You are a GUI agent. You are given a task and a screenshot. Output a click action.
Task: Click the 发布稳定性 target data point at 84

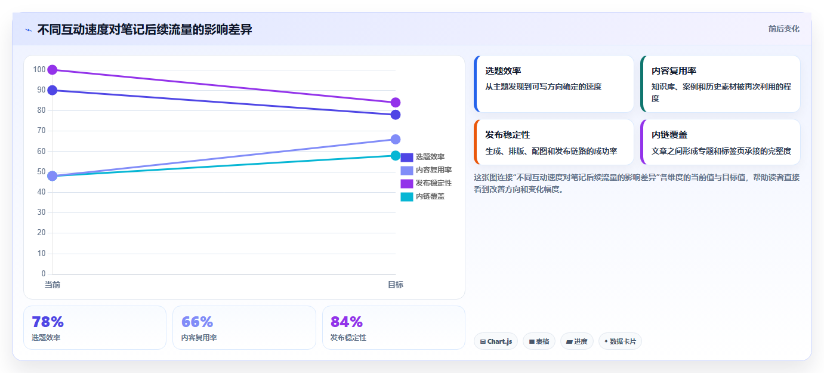pos(396,103)
